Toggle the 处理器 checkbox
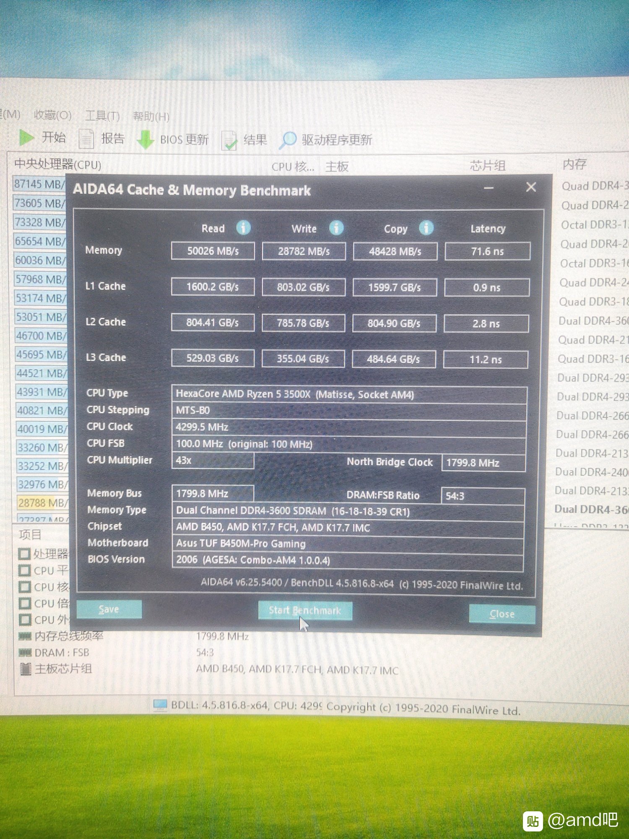Image resolution: width=629 pixels, height=839 pixels. coord(24,554)
